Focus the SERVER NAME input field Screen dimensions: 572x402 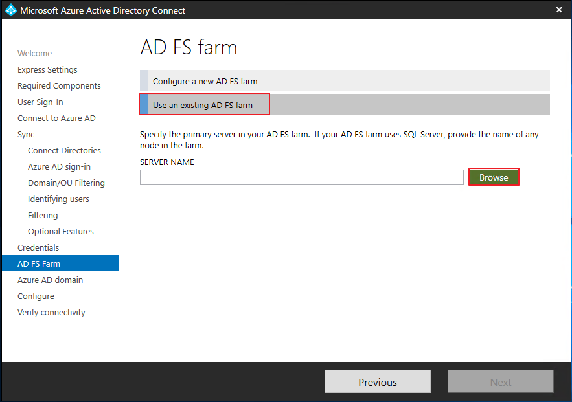click(x=302, y=177)
